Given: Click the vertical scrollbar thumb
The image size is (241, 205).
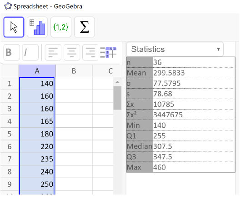Looking at the screenshot, I should click(117, 98).
